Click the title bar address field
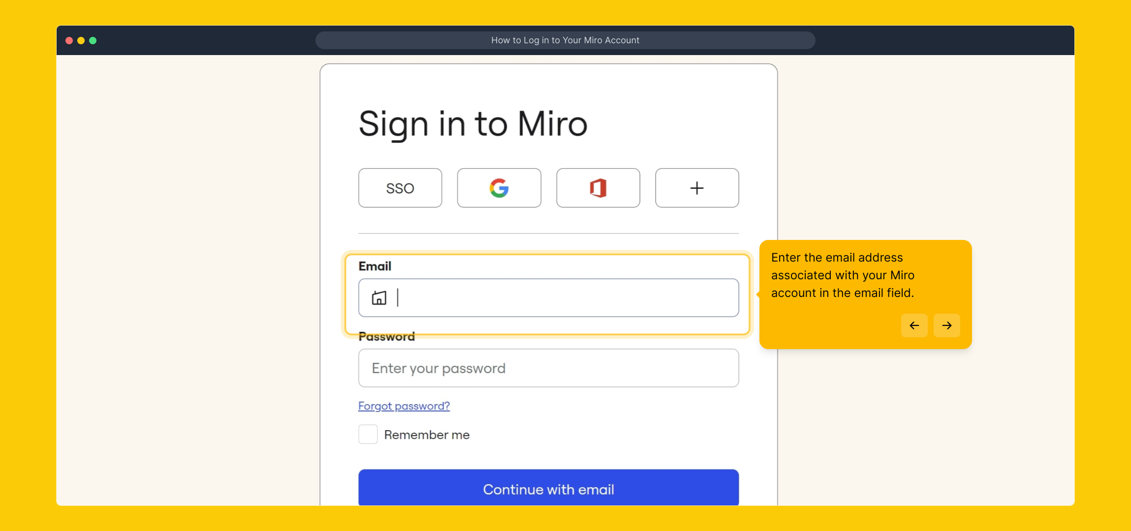This screenshot has width=1131, height=531. pos(565,40)
